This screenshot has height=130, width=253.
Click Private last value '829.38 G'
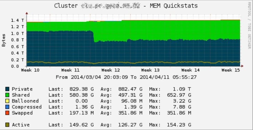[x=82, y=89]
